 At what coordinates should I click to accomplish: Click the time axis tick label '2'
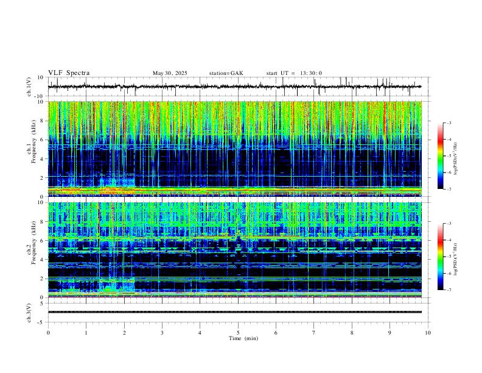pyautogui.click(x=124, y=333)
